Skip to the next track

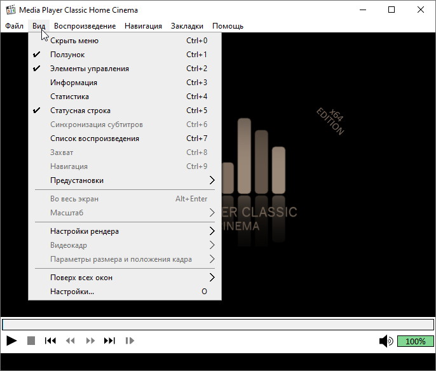[109, 341]
